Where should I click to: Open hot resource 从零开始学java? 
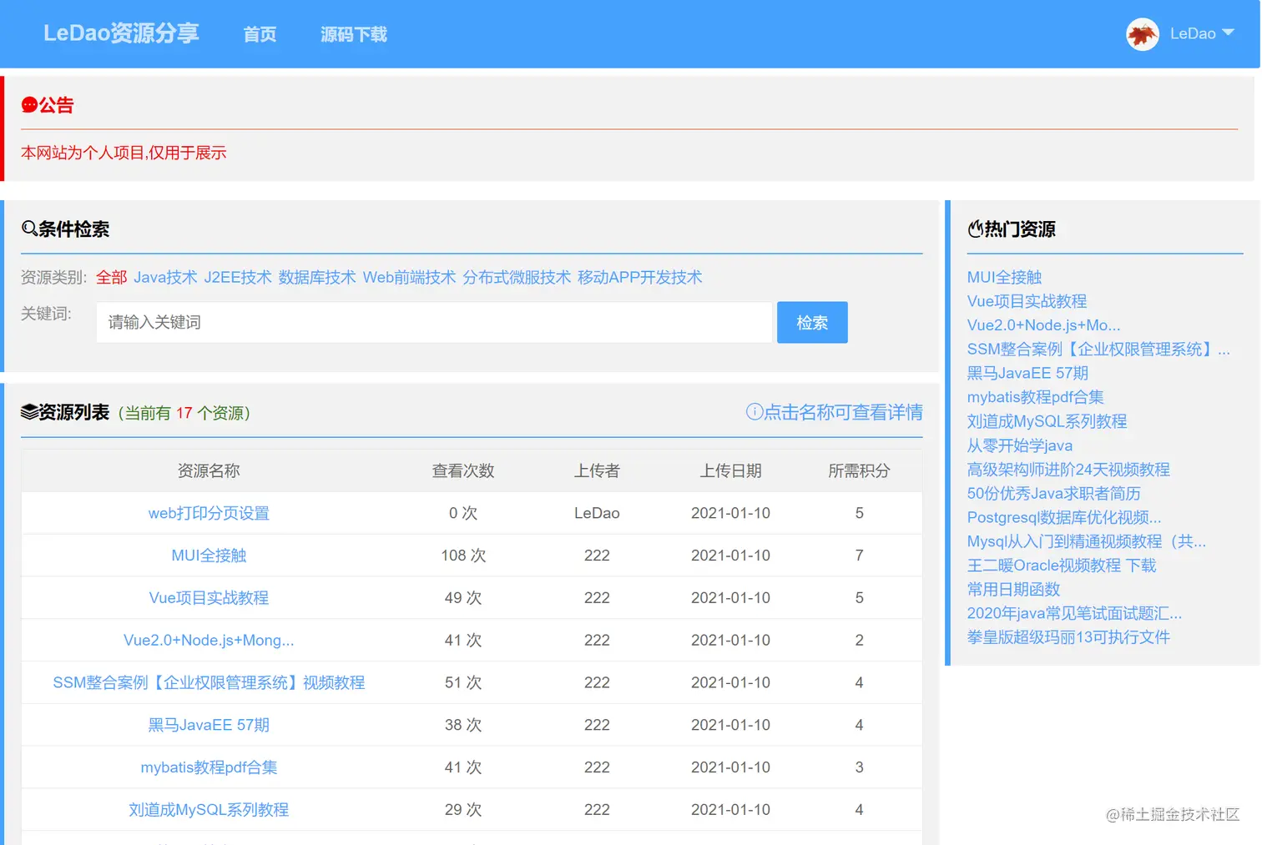tap(1020, 445)
